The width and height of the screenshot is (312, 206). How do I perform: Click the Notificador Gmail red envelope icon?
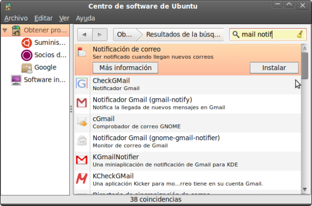[x=81, y=103]
